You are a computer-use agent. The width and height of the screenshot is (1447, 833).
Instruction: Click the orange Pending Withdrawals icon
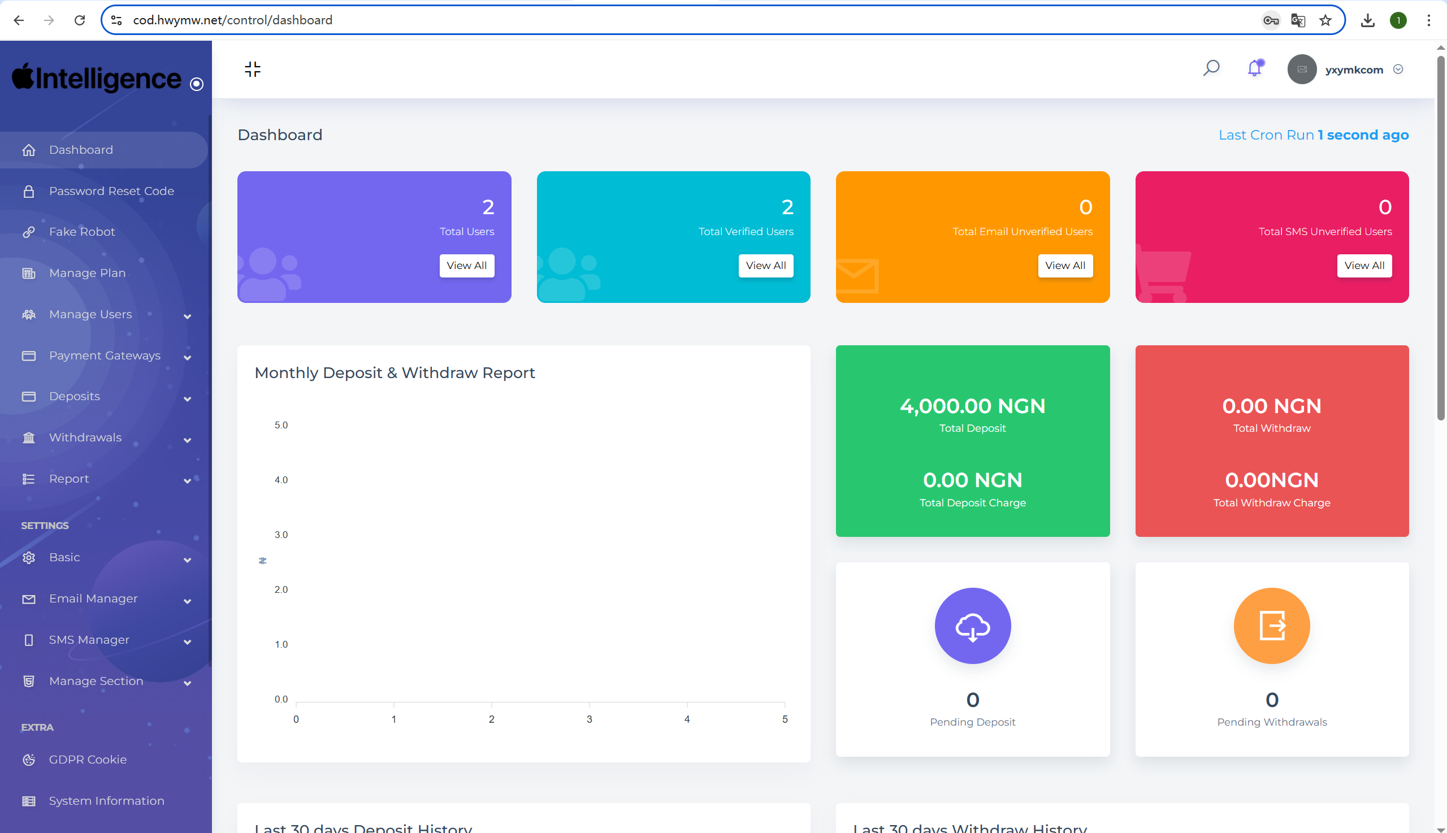(1271, 626)
